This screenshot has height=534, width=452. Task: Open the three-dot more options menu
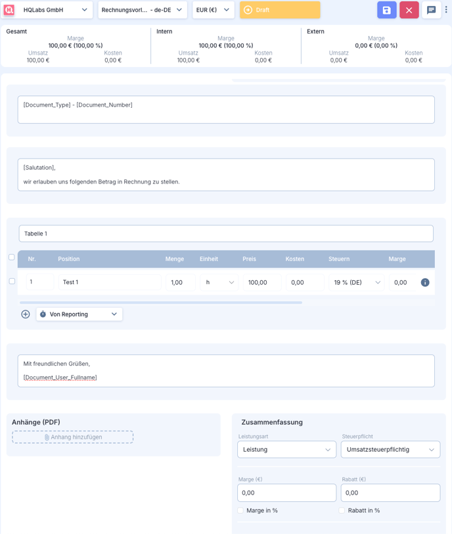[x=446, y=10]
